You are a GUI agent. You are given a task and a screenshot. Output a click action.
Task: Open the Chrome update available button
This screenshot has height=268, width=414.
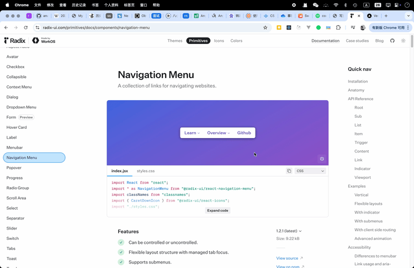pos(390,28)
